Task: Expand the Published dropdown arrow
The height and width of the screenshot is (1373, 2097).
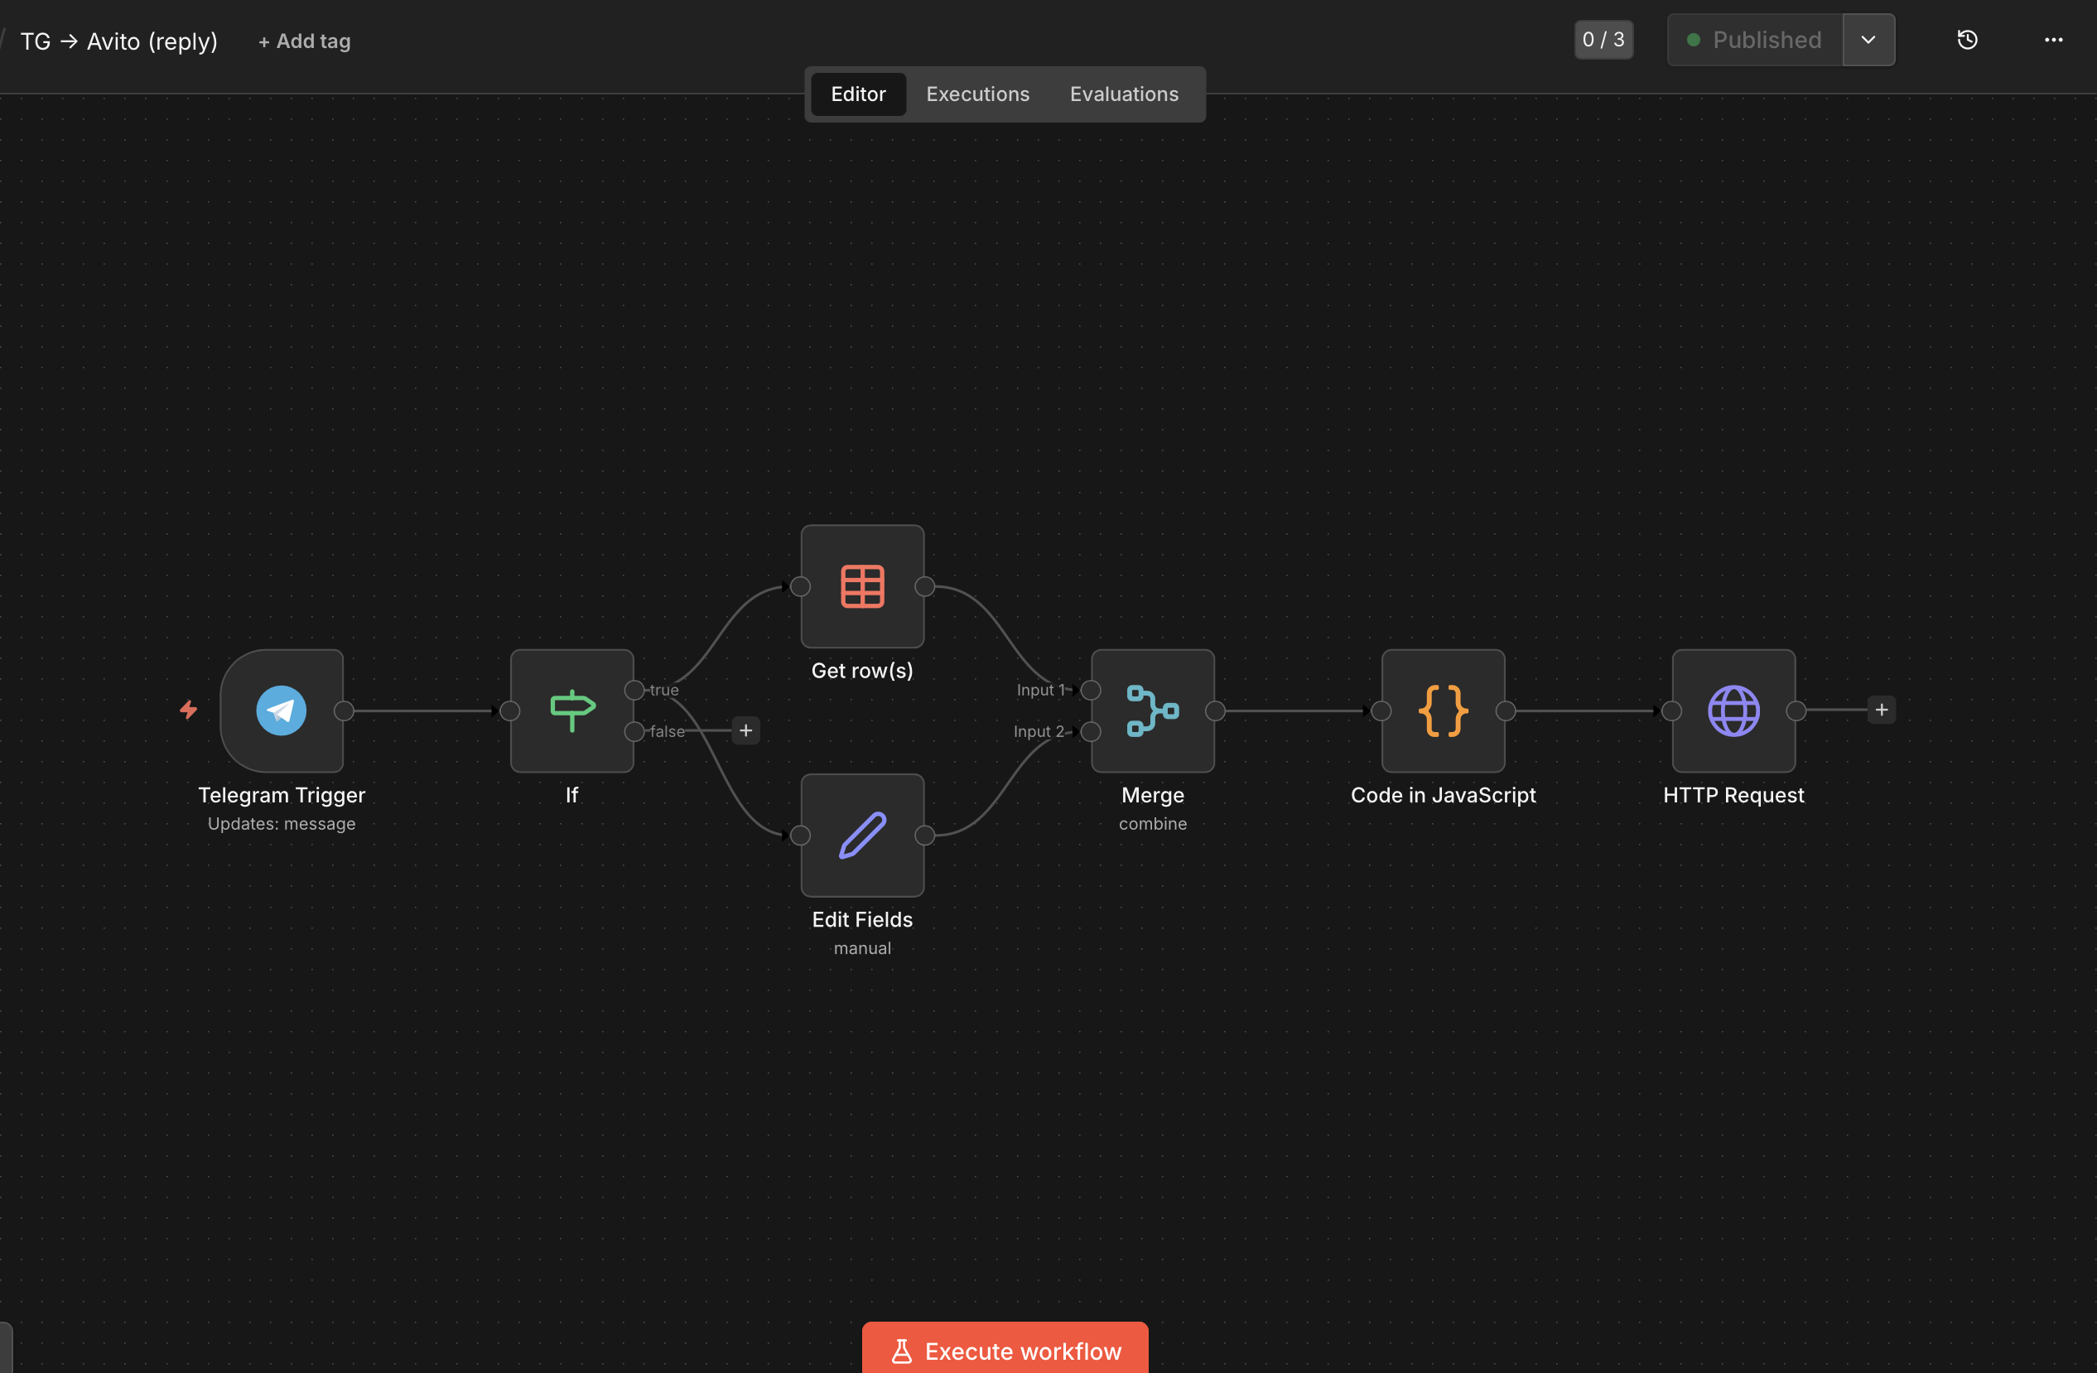Action: pos(1868,40)
